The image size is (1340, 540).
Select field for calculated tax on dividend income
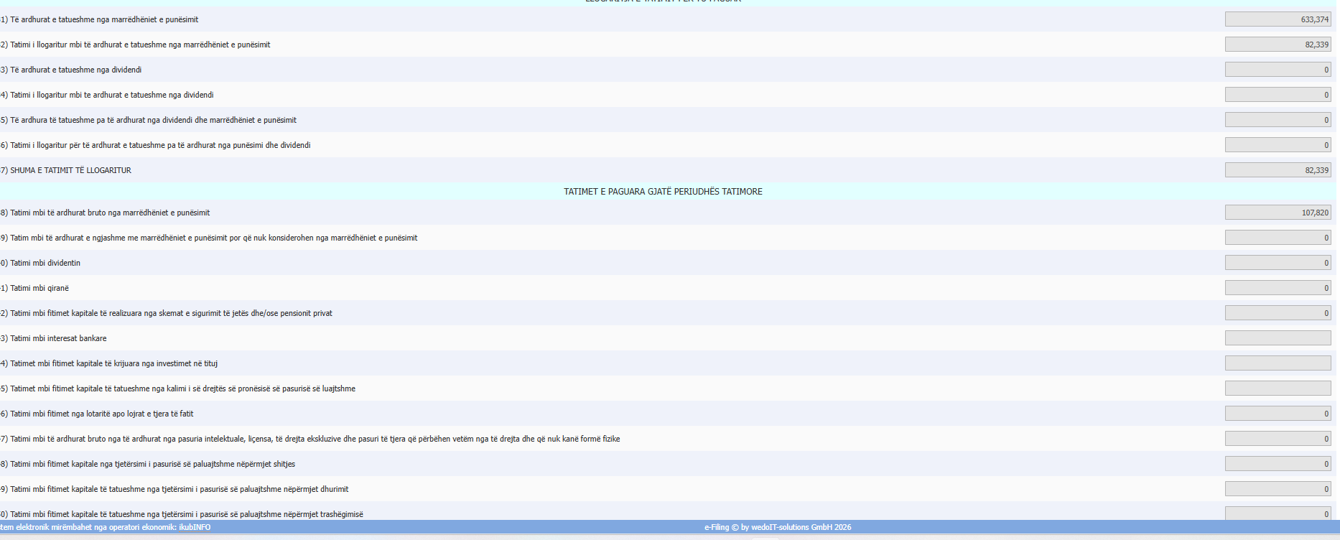click(1278, 95)
